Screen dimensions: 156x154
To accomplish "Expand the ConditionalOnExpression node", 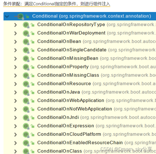I will (16, 126).
